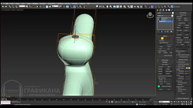
Task: Open the Utilities hammer panel tab
Action: pyautogui.click(x=172, y=10)
